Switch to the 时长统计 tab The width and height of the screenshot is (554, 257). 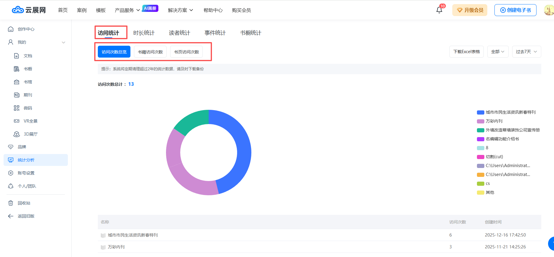coord(144,33)
